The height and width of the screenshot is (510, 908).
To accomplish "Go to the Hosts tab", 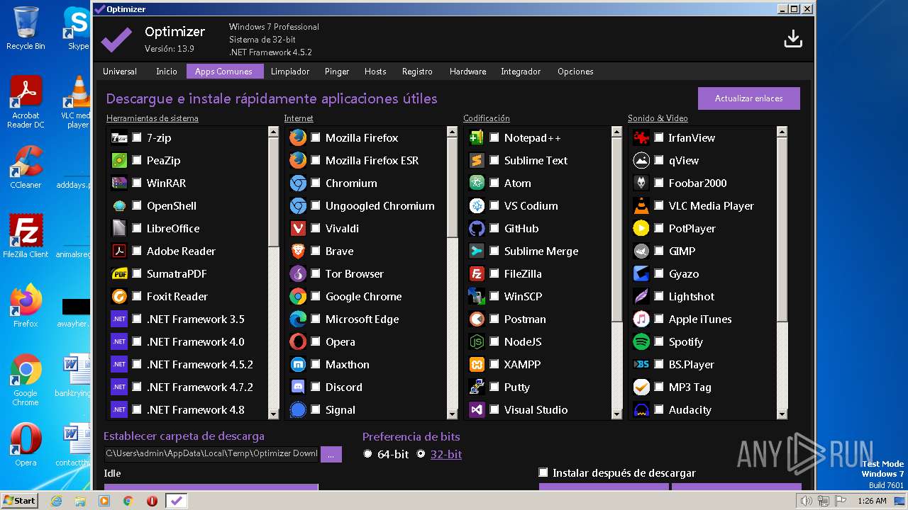I will tap(375, 72).
